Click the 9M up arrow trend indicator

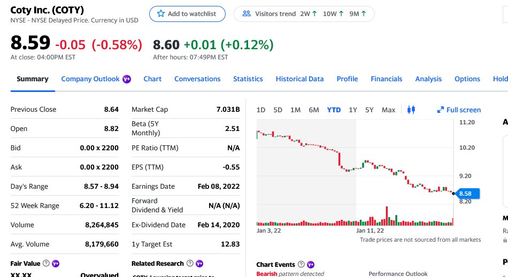364,13
